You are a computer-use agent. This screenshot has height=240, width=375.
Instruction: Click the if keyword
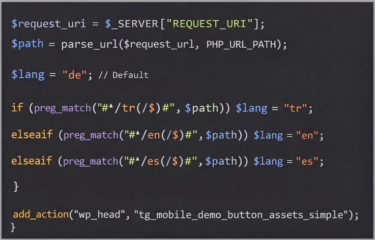tap(17, 107)
